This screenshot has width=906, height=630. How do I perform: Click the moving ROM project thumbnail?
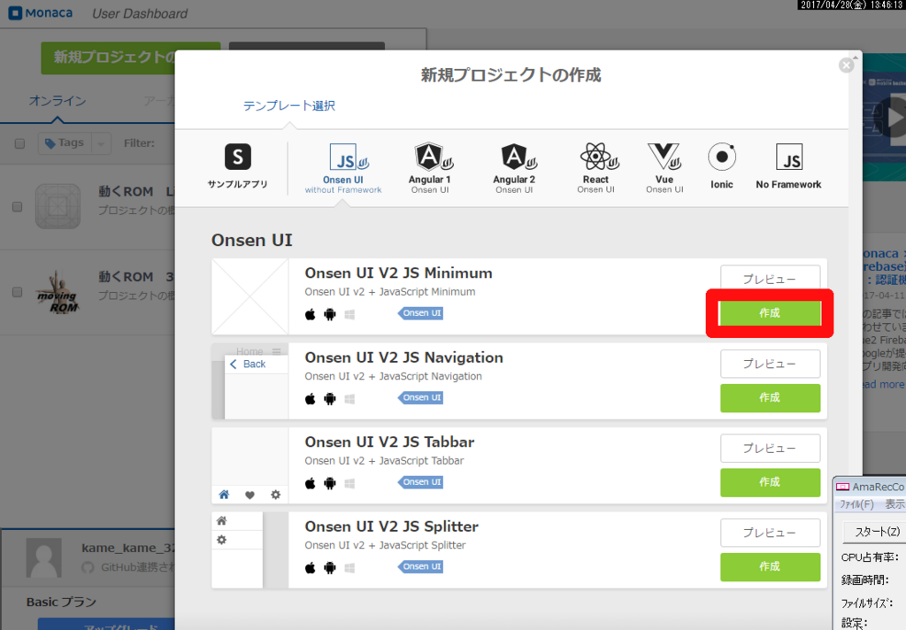coord(58,292)
